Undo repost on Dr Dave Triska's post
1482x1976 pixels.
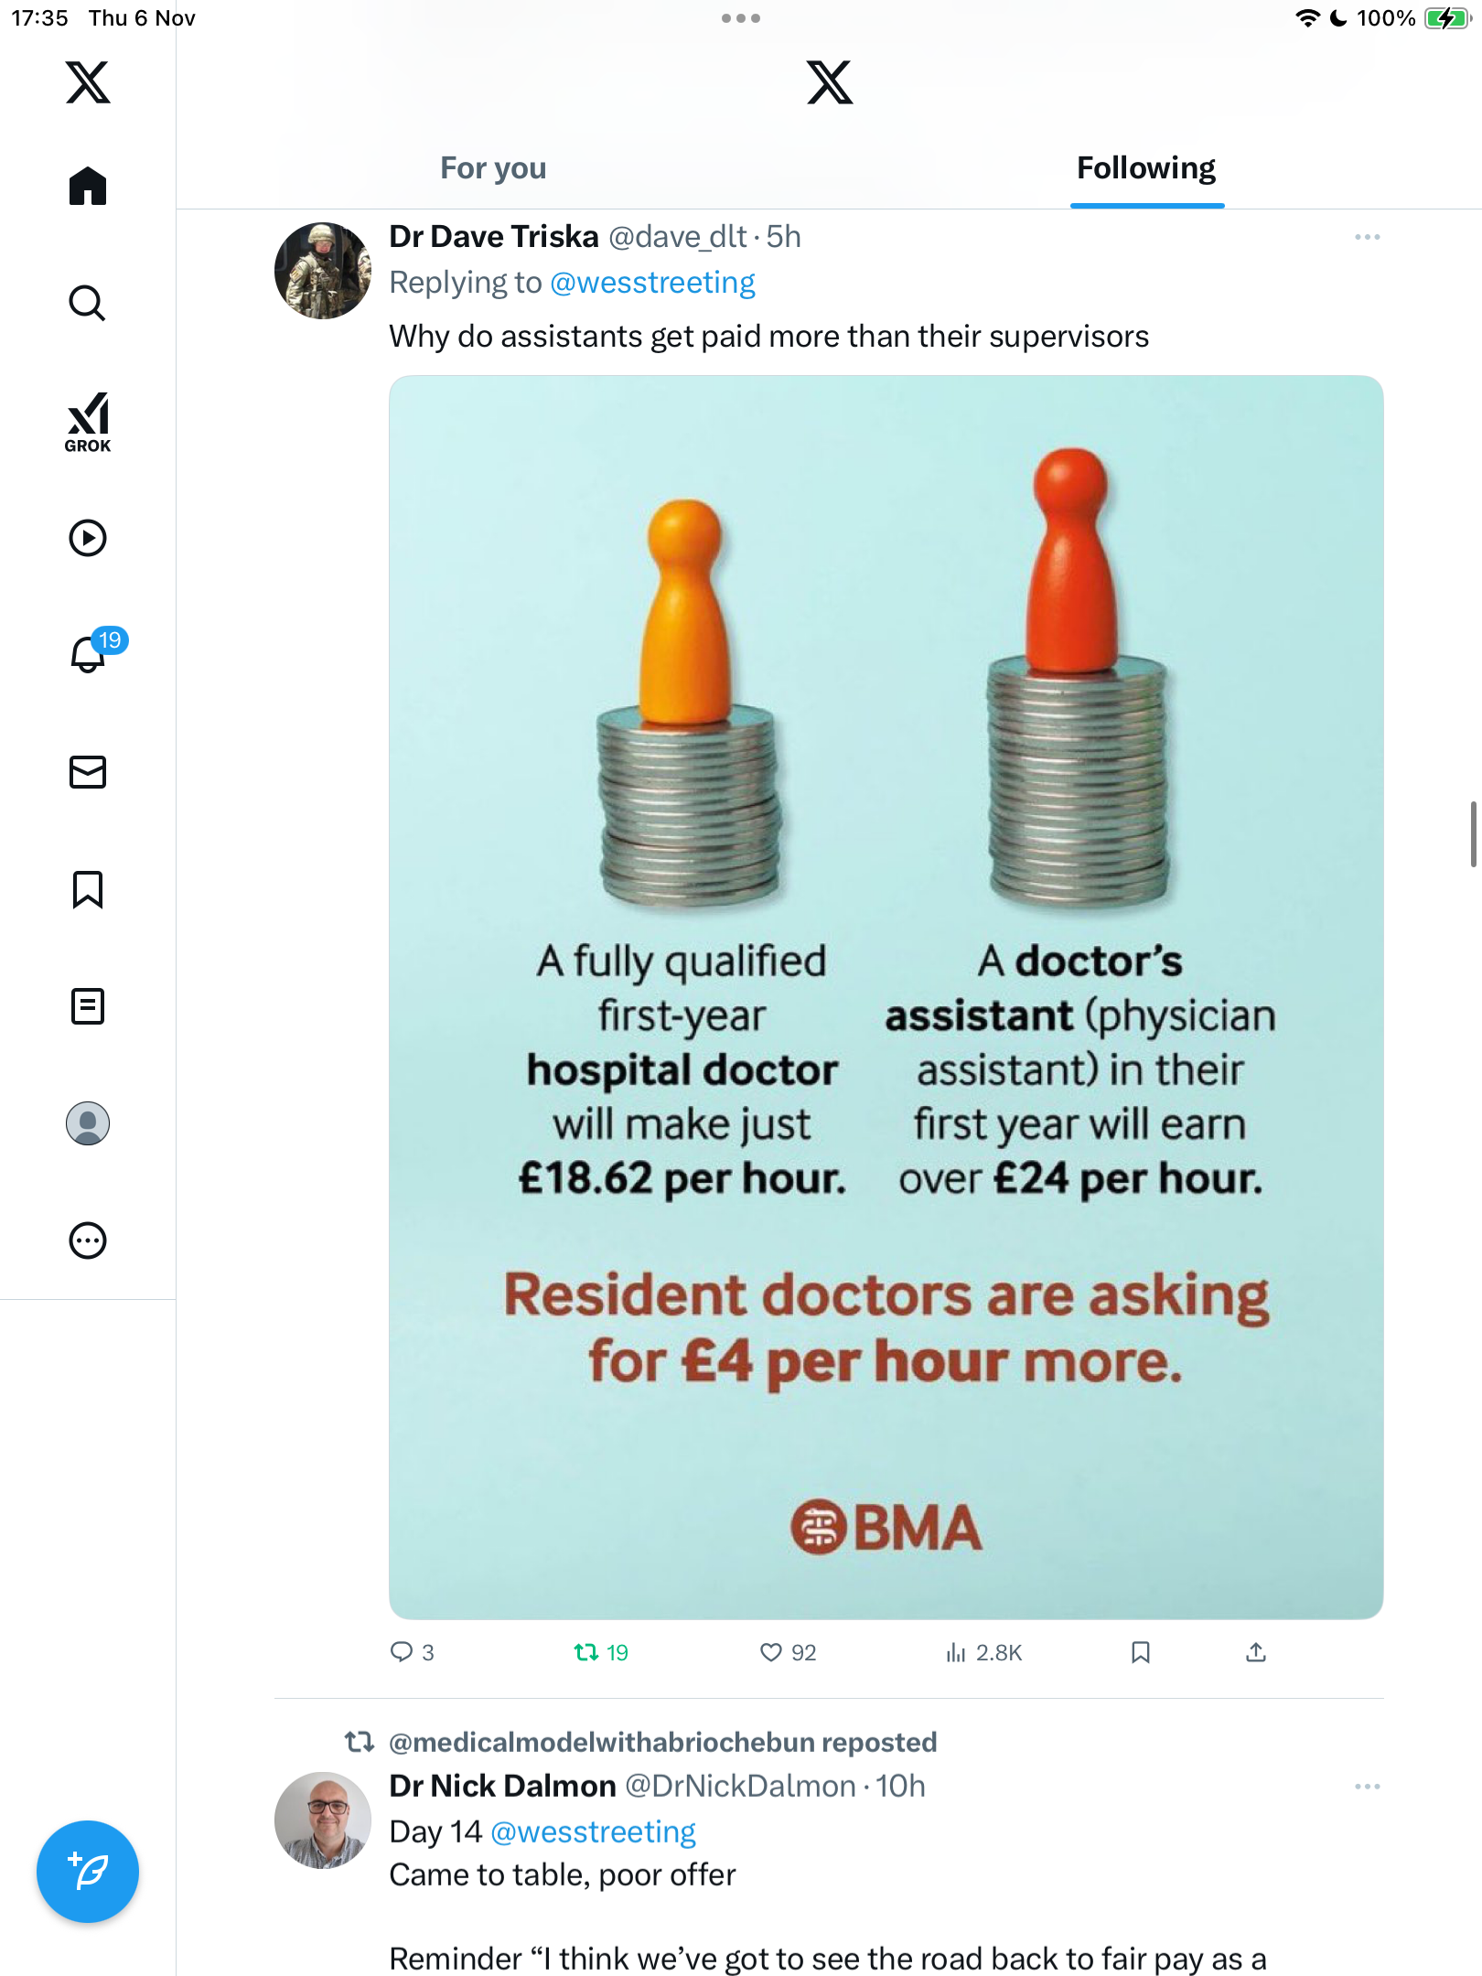pyautogui.click(x=586, y=1652)
